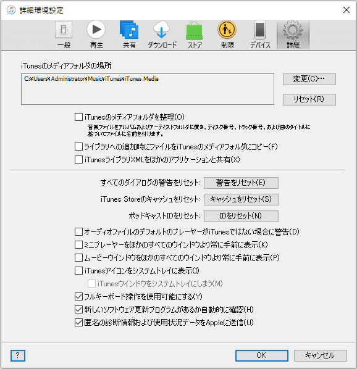Viewport: 357px width, 369px height.
Task: Toggle the ライブラリへの追加時にファイルをコピー checkbox
Action: coord(78,147)
